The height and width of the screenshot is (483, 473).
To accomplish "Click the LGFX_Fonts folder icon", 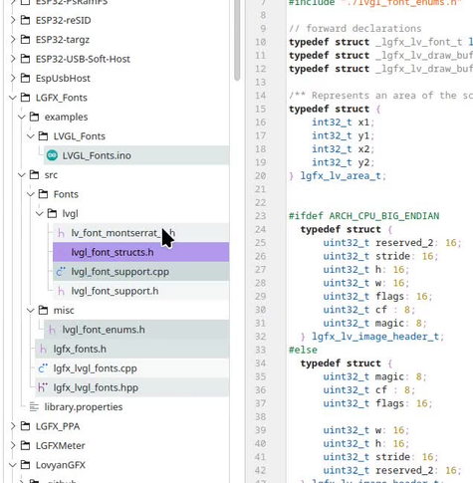I will click(x=25, y=98).
